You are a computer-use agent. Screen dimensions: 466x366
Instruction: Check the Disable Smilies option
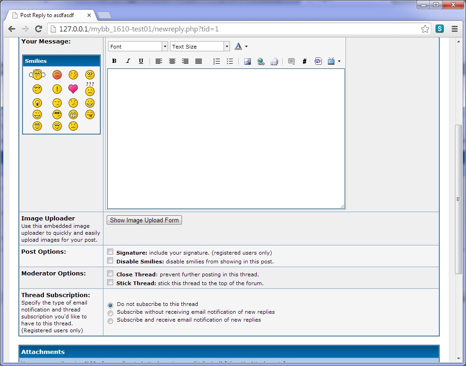point(110,261)
